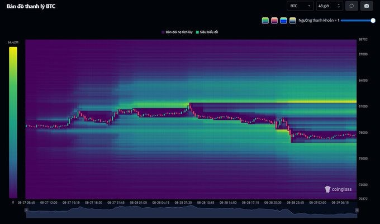Click the 0 scale minimum label
380x224 pixels.
pos(13,202)
